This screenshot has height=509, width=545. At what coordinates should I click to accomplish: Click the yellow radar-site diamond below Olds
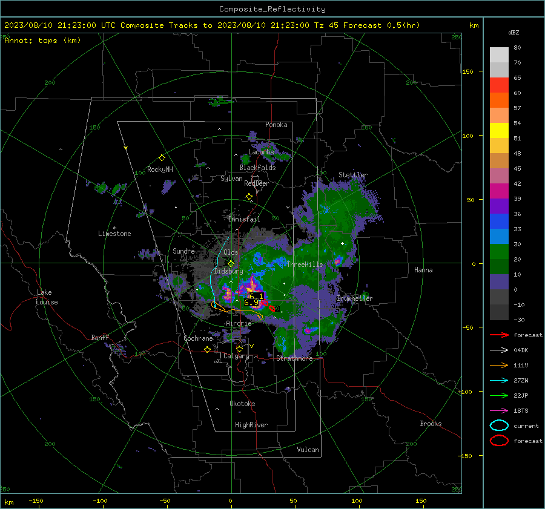coord(231,264)
